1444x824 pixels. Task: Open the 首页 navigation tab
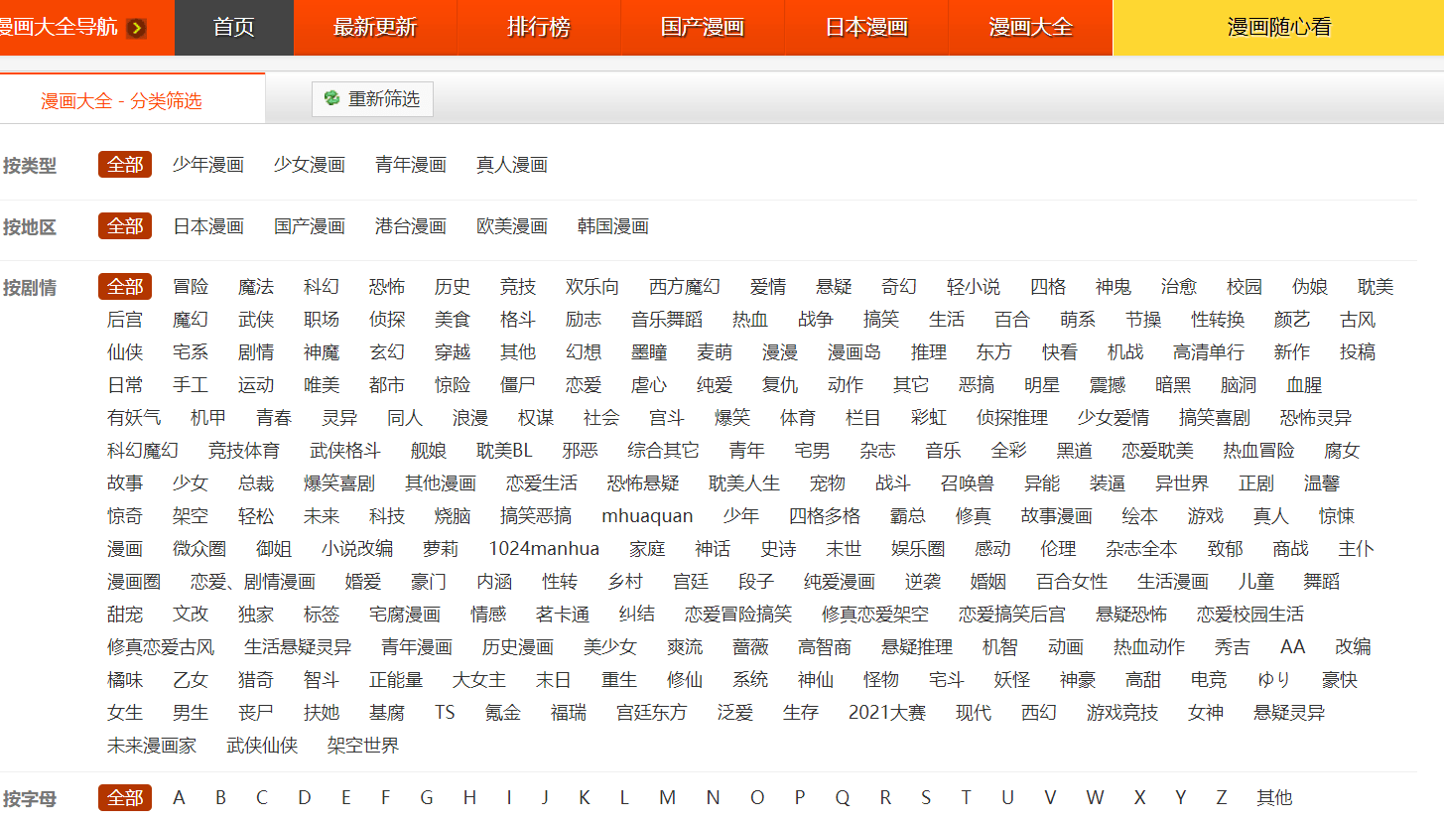[x=234, y=28]
